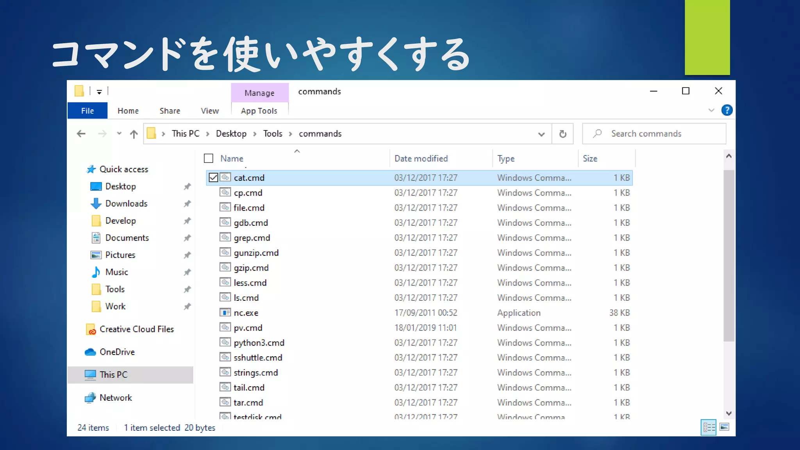Expand the ribbon chevron

(711, 110)
